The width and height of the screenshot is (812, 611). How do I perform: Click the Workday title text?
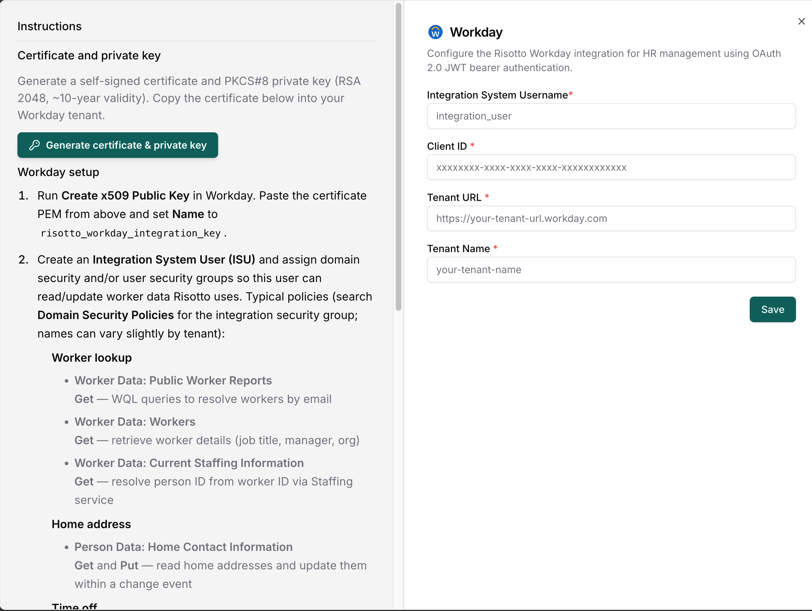476,32
